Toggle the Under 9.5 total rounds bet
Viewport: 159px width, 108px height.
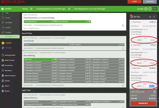[x=99, y=45]
